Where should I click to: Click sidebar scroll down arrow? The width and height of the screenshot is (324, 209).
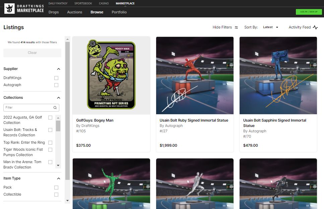click(x=67, y=201)
